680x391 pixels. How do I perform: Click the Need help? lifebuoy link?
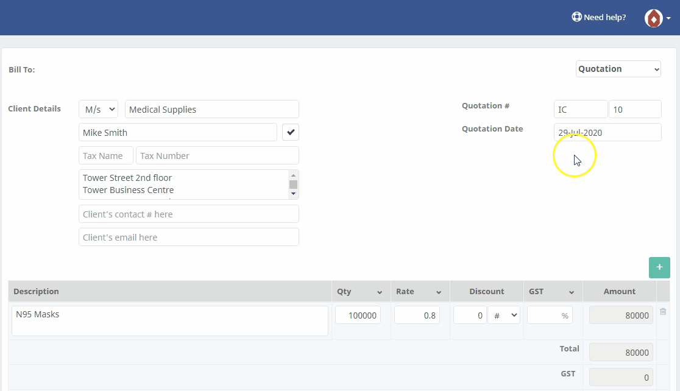(598, 17)
